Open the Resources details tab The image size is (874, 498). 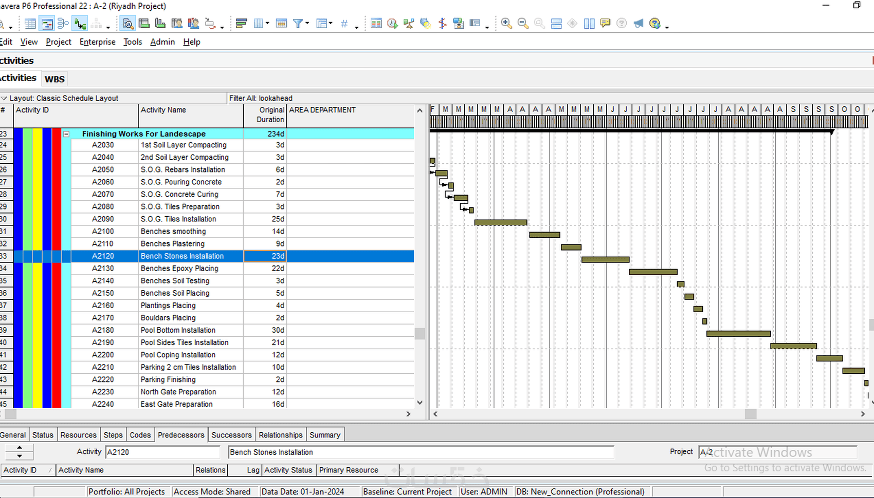click(x=79, y=435)
